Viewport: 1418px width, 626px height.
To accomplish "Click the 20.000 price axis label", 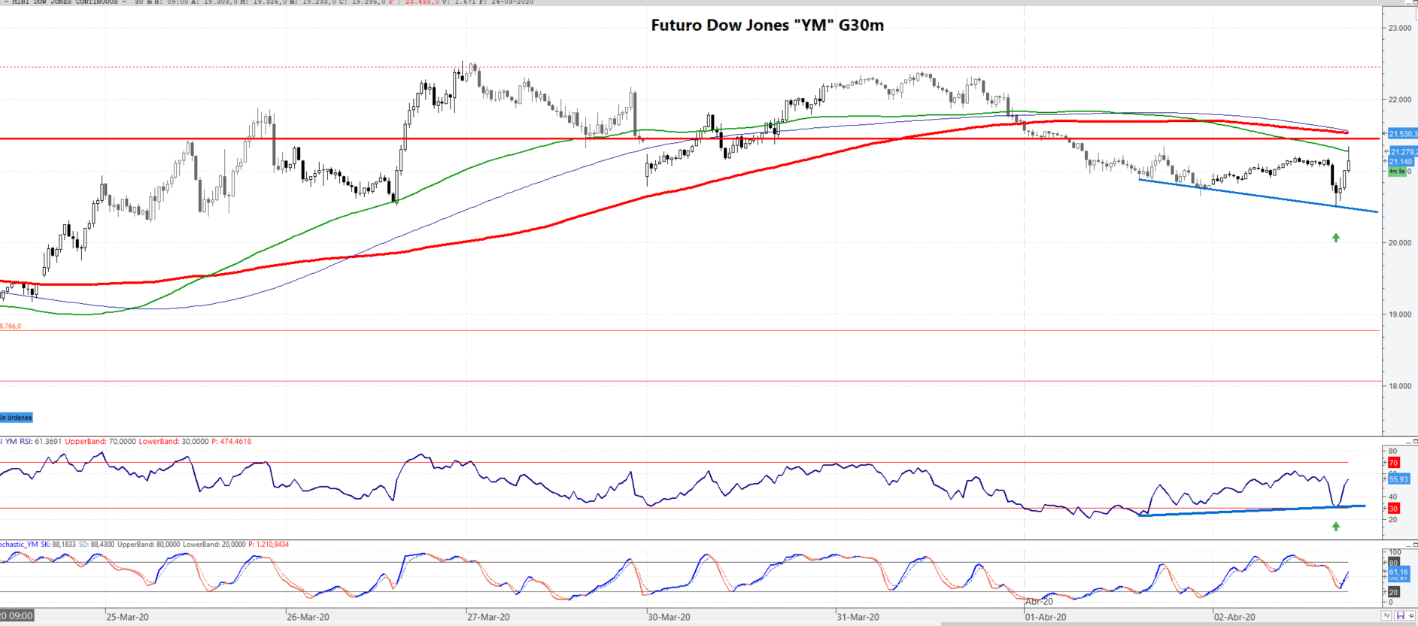I will click(x=1400, y=243).
